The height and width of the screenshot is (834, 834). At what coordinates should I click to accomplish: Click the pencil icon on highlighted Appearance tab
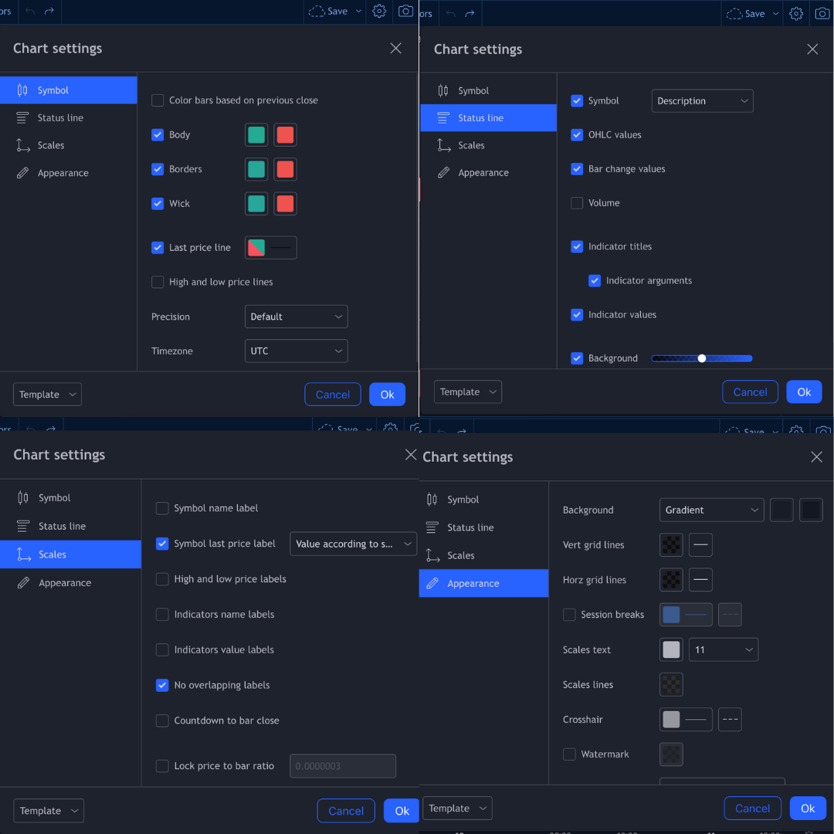pos(432,584)
